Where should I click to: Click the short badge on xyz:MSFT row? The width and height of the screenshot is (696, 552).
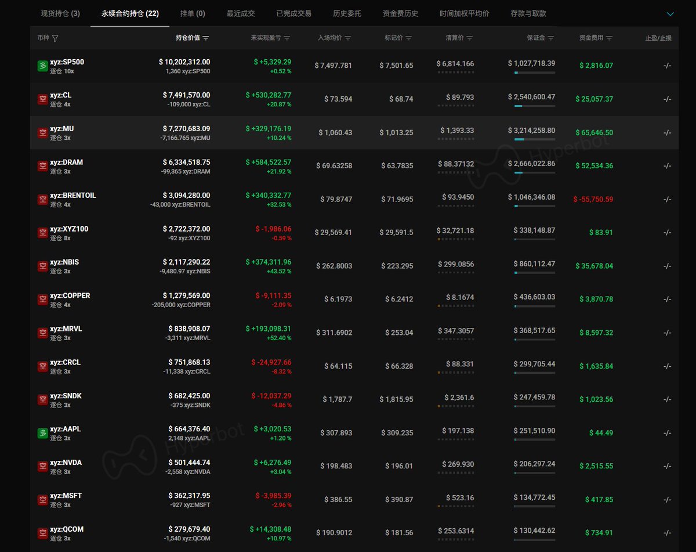42,500
